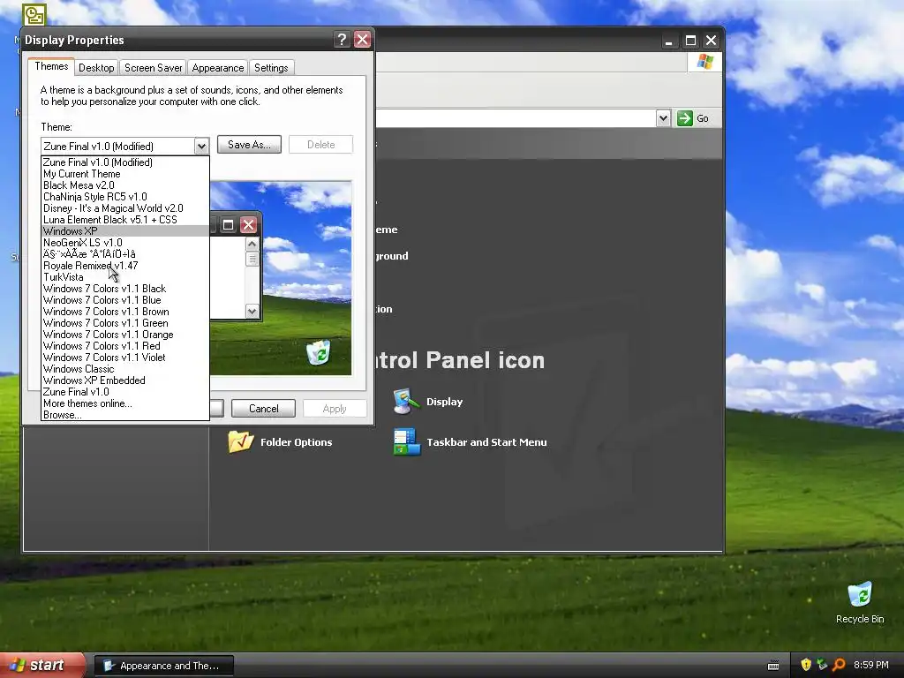Select Black Mesa v2.0 theme
This screenshot has height=678, width=904.
click(x=125, y=185)
